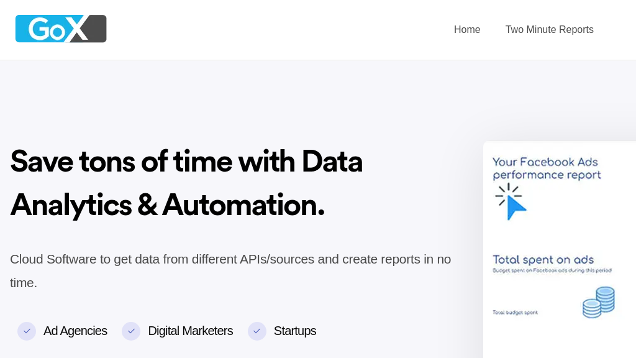Click the Facebook Ads report preview card
636x358 pixels.
click(560, 250)
